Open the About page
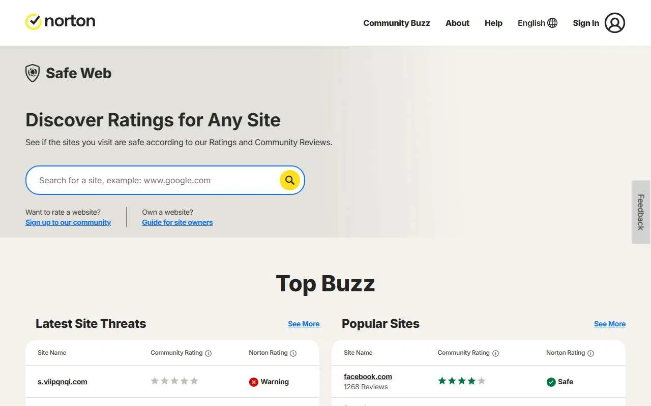 point(457,23)
